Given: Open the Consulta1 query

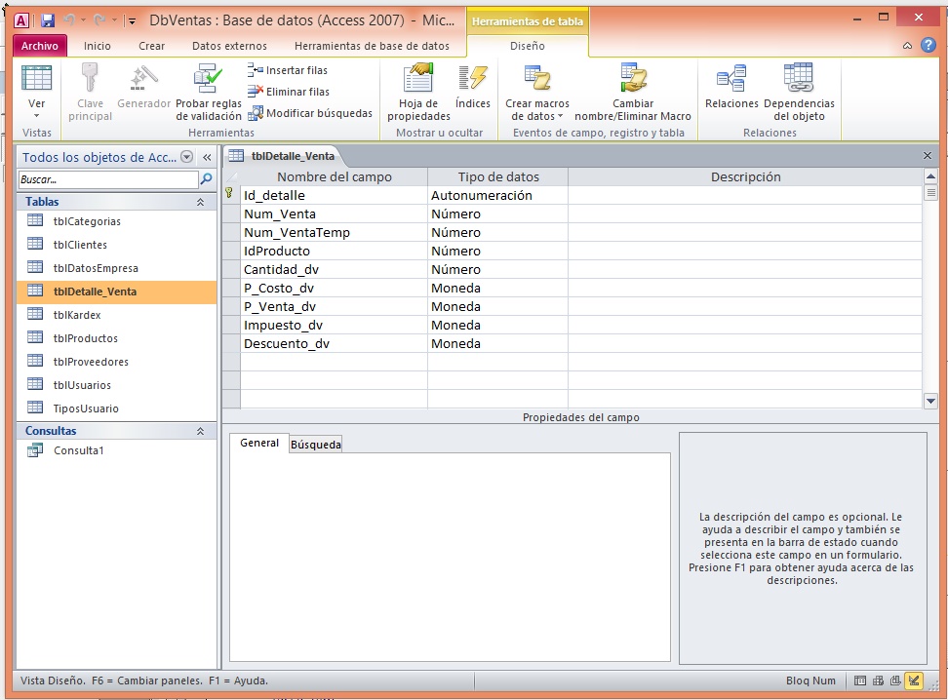Looking at the screenshot, I should [78, 450].
